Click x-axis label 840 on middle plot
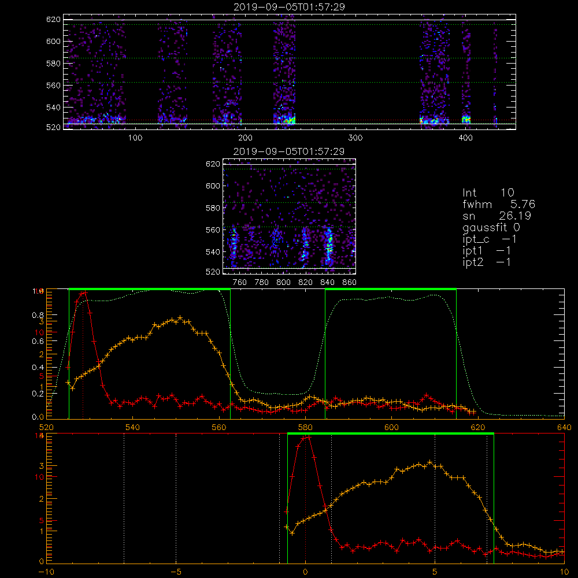 pos(327,283)
